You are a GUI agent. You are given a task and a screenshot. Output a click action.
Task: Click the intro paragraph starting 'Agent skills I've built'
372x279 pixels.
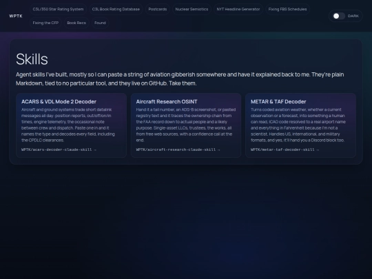tap(180, 79)
